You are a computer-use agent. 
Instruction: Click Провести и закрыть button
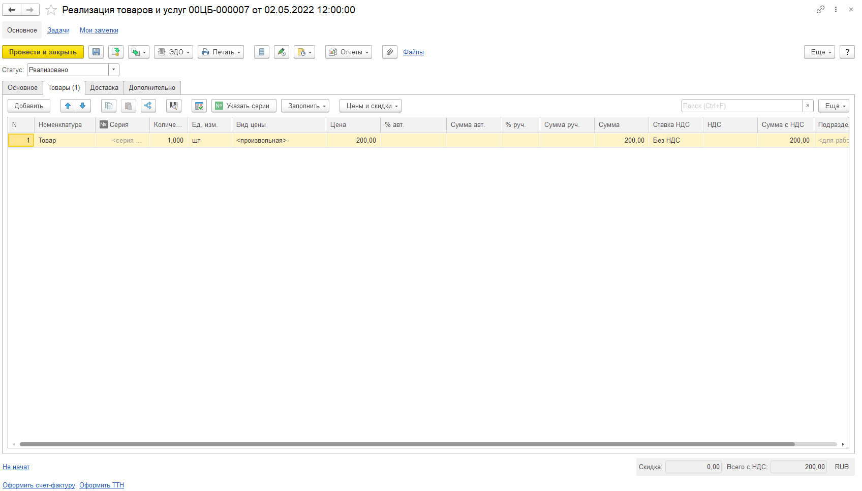43,52
